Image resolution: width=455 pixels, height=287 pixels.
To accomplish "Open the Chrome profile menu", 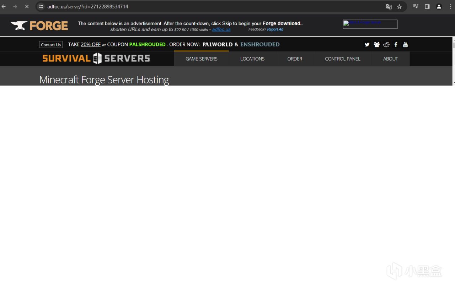I will (x=439, y=6).
